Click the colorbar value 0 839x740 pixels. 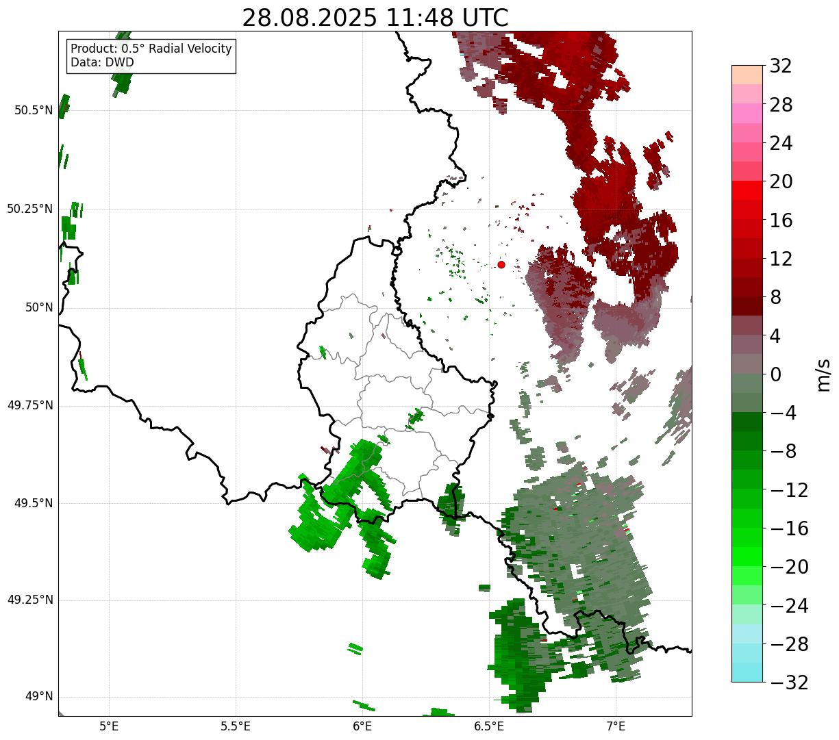click(x=775, y=374)
